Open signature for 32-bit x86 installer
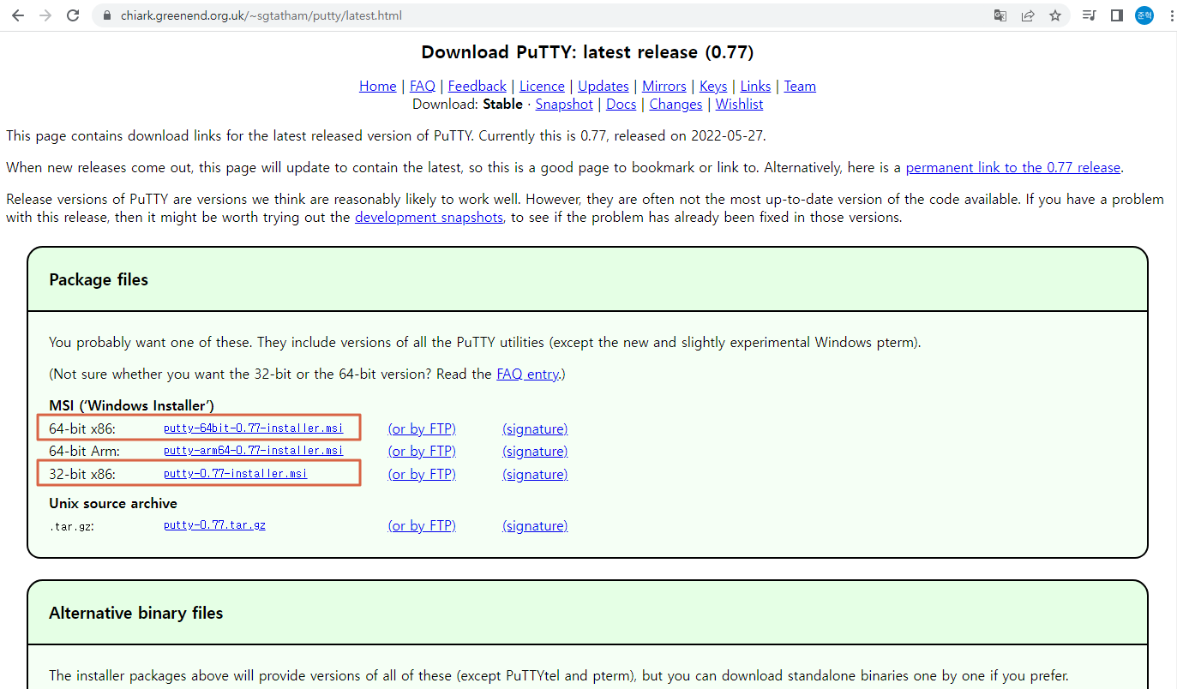 pos(535,474)
